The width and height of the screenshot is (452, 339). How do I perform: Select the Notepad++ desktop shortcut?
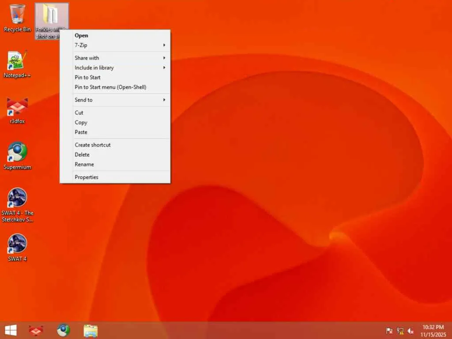point(17,64)
